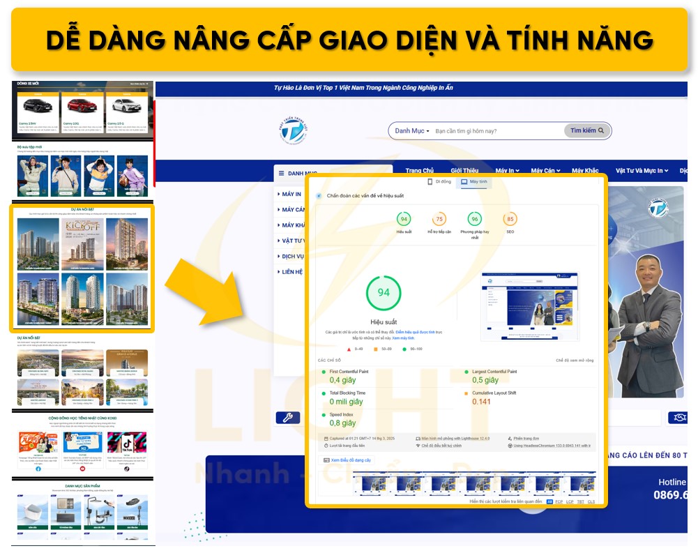This screenshot has width=698, height=553.
Task: Click the orange square beside Cumulative Layout Shift
Action: pyautogui.click(x=466, y=393)
